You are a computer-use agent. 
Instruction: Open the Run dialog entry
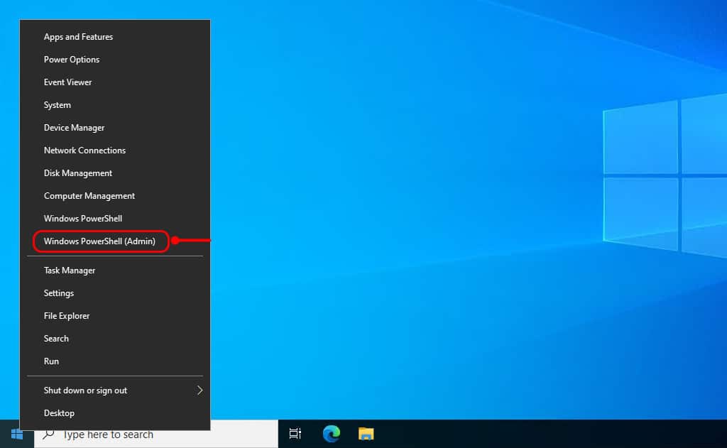point(115,361)
